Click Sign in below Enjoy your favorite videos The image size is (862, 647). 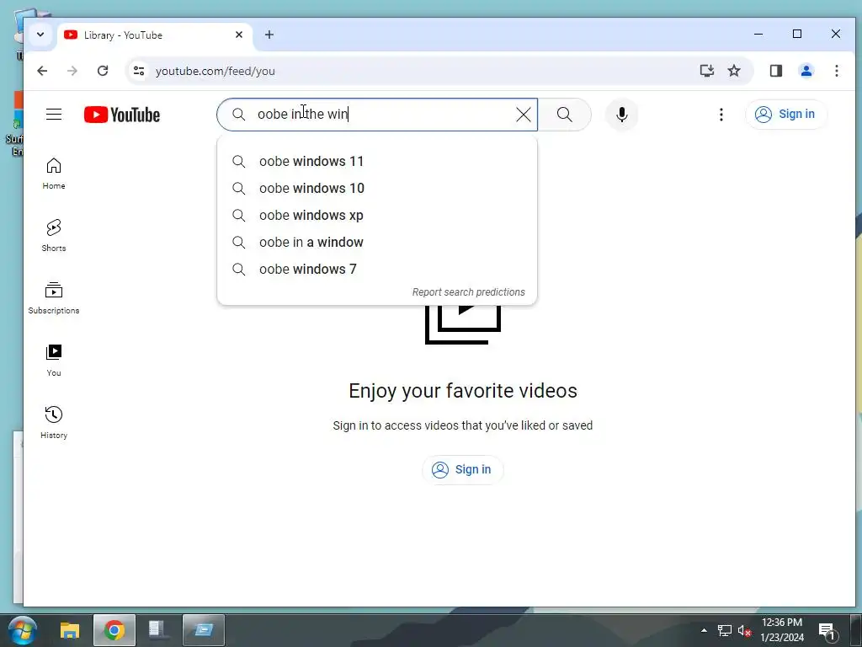point(462,470)
